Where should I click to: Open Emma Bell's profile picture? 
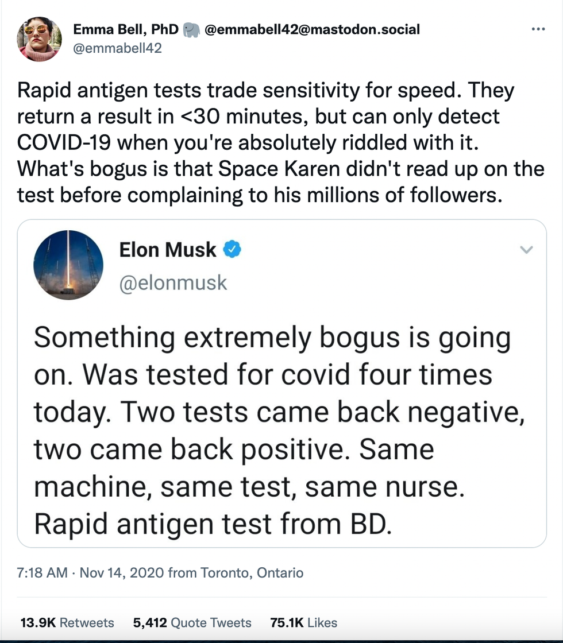coord(39,39)
